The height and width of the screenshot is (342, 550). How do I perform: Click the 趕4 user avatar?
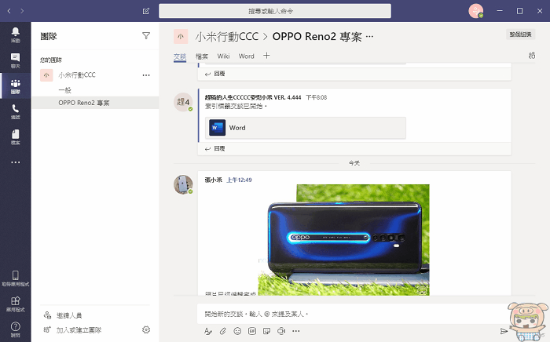[x=183, y=102]
